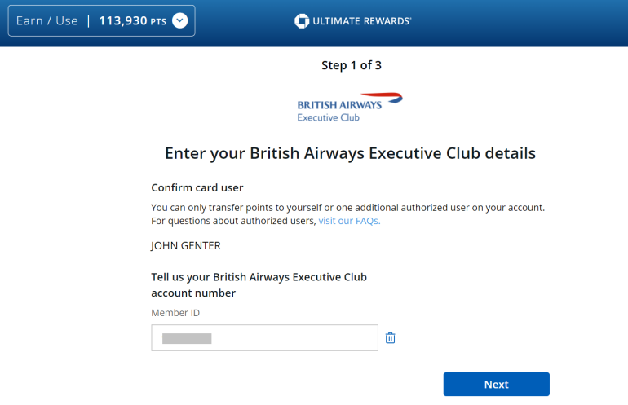Click the Member ID field label
Screen dimensions: 628x405
[x=175, y=313]
